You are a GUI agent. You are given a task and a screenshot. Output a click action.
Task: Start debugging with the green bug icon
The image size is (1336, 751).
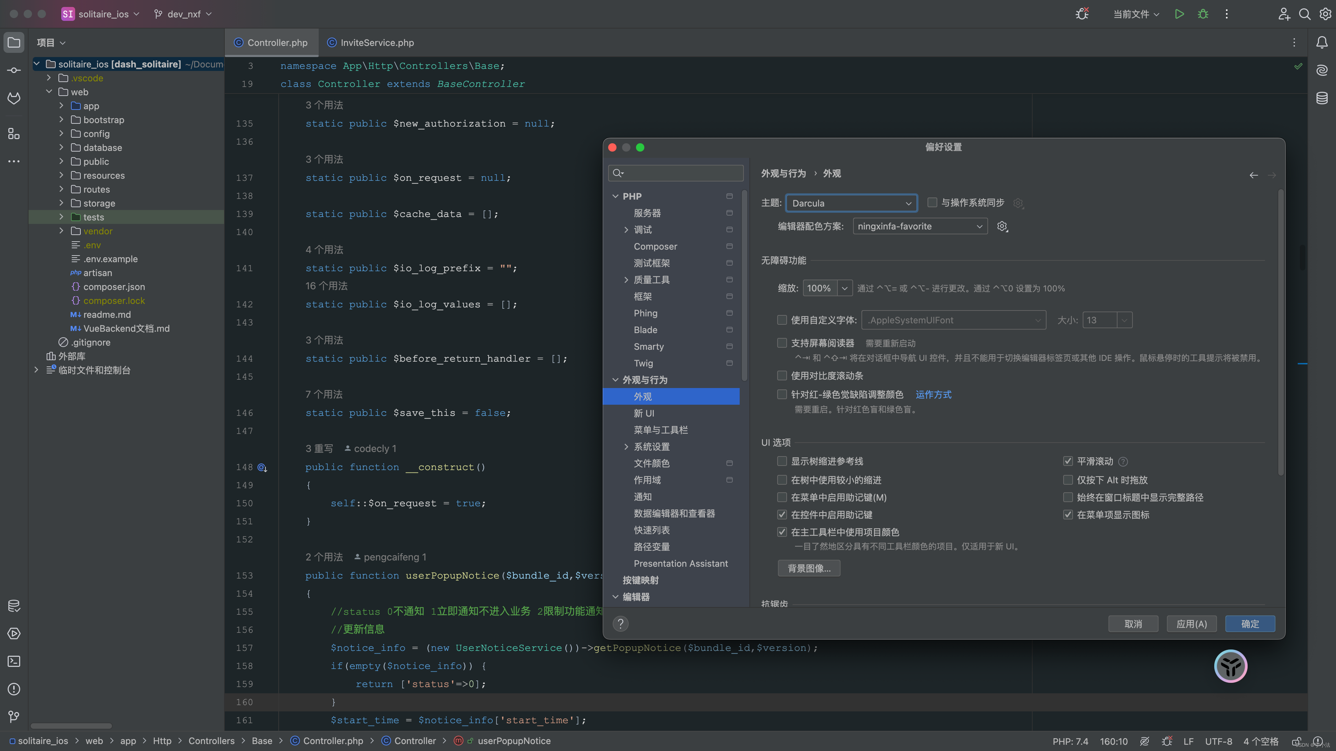1203,14
